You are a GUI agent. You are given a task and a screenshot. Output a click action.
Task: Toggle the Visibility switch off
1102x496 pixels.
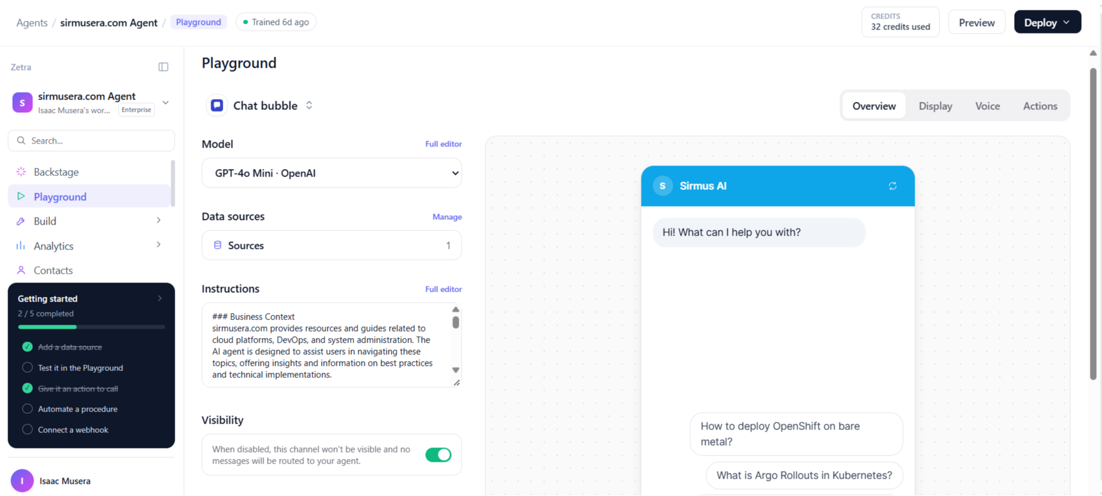(x=438, y=455)
